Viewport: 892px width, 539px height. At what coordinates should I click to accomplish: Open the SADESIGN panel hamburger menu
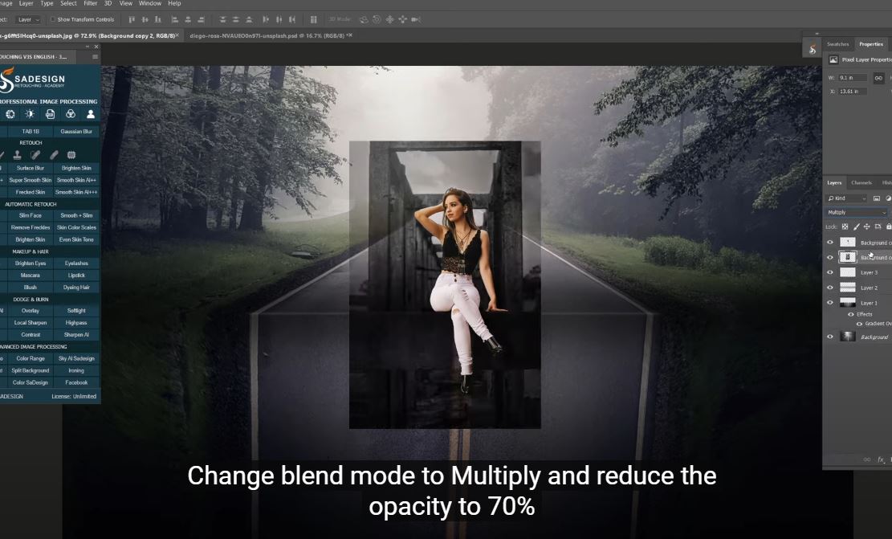click(95, 56)
